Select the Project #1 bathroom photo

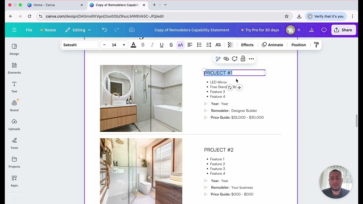click(141, 98)
